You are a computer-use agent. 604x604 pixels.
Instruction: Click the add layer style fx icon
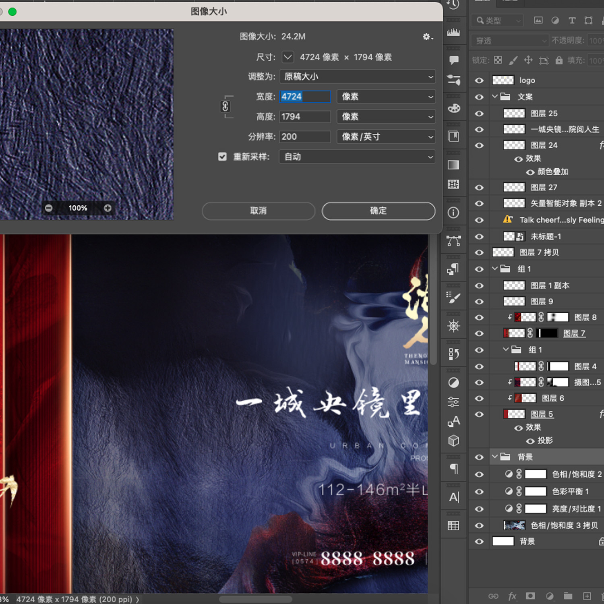[x=512, y=596]
